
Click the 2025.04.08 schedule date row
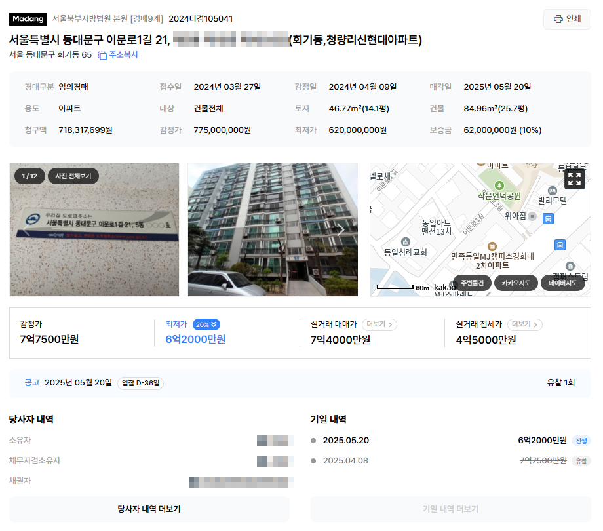click(x=451, y=461)
